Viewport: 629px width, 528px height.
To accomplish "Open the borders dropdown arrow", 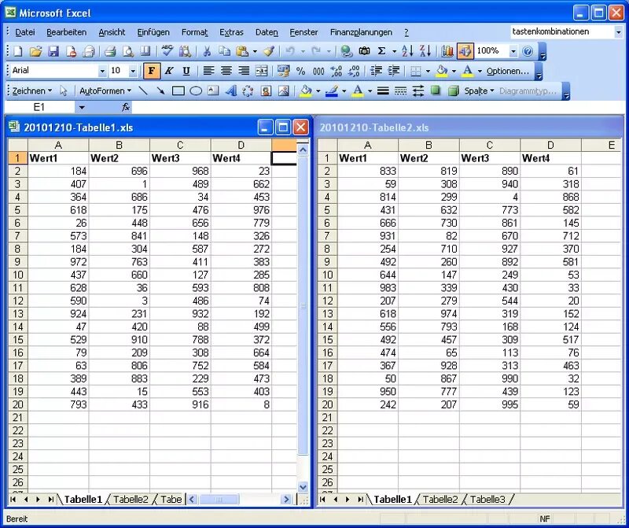I will (428, 71).
